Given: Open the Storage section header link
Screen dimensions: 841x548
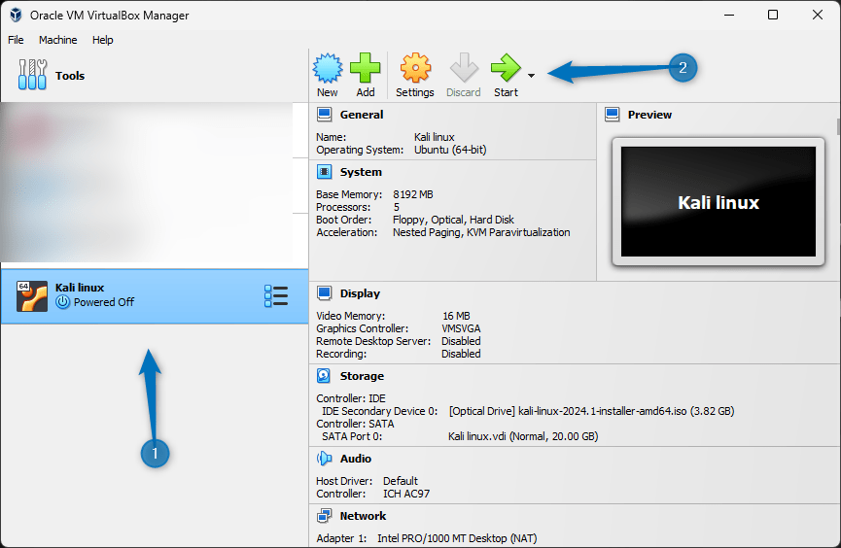Looking at the screenshot, I should 362,376.
